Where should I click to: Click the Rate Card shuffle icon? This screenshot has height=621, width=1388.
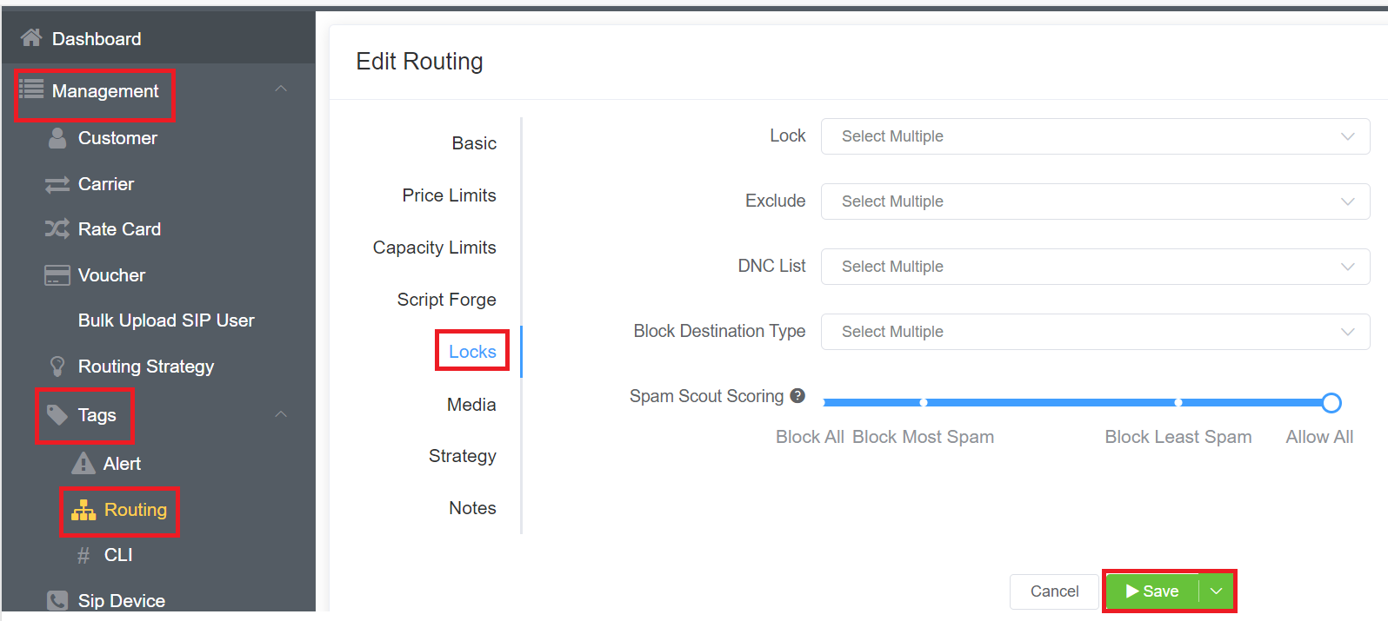(x=57, y=229)
